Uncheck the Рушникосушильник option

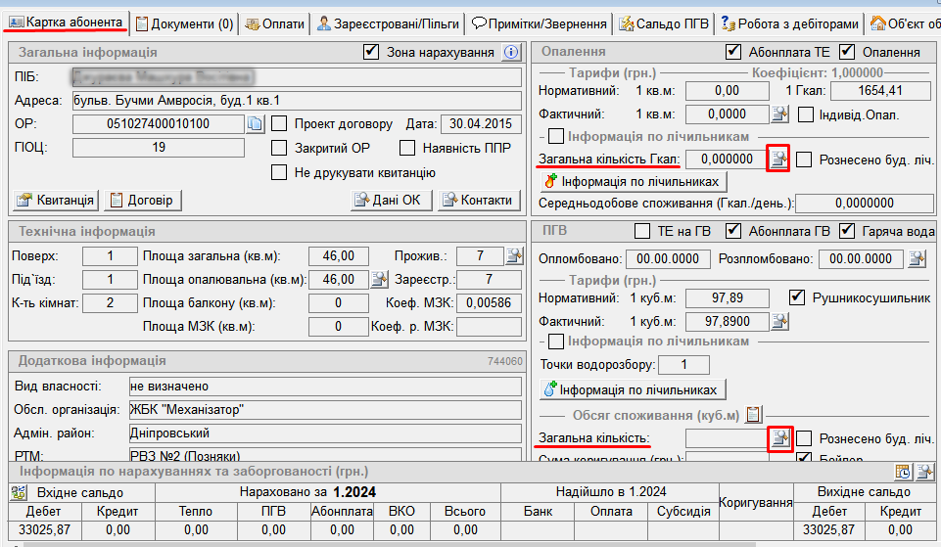pos(798,296)
